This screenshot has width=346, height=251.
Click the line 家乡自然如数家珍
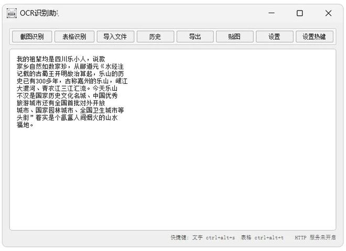click(70, 67)
